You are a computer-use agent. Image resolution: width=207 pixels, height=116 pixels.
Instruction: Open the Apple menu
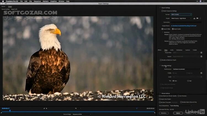coord(3,1)
